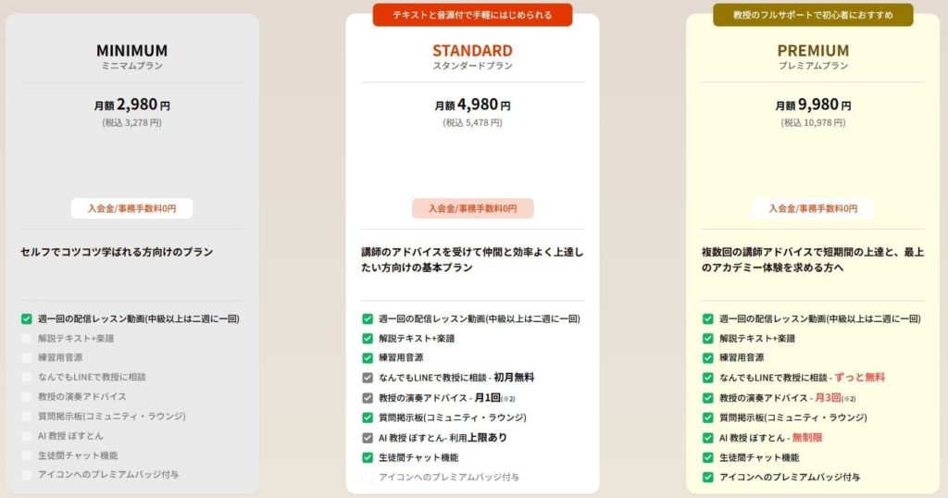Click the STANDARD monthly price 4,980円
Image resolution: width=948 pixels, height=498 pixels.
[x=472, y=105]
